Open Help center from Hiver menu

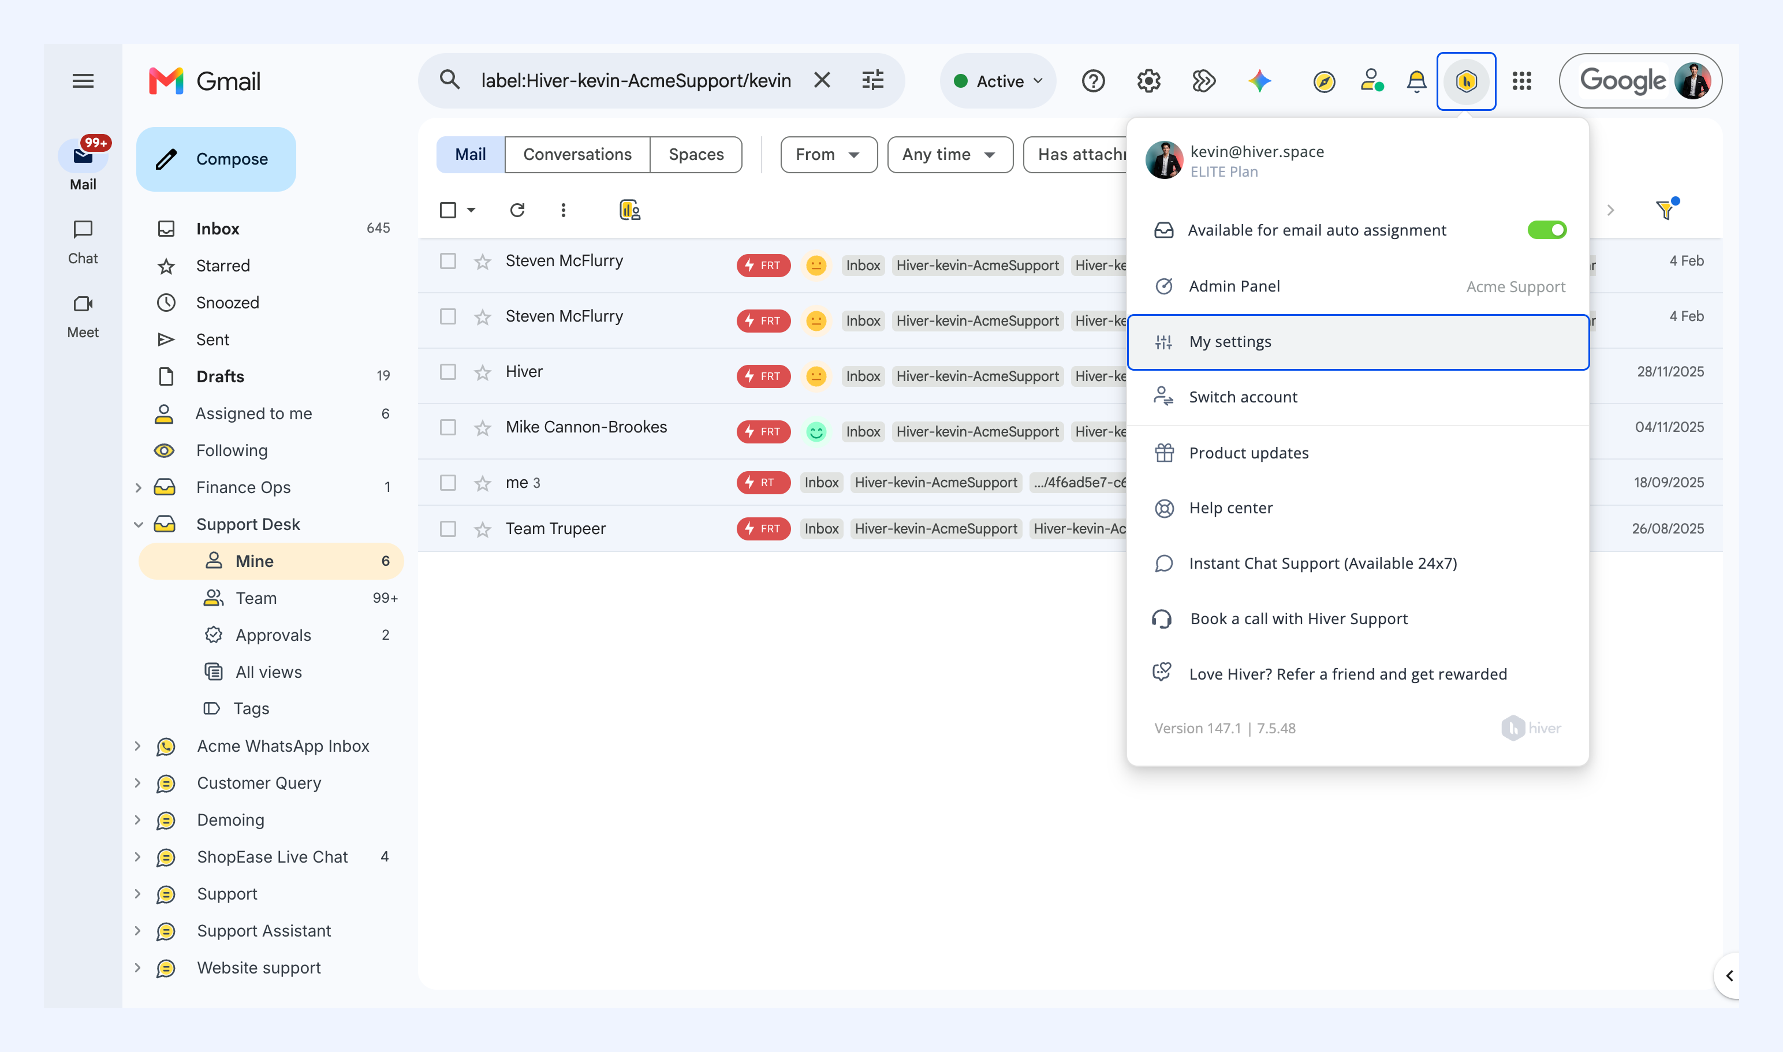pyautogui.click(x=1357, y=508)
